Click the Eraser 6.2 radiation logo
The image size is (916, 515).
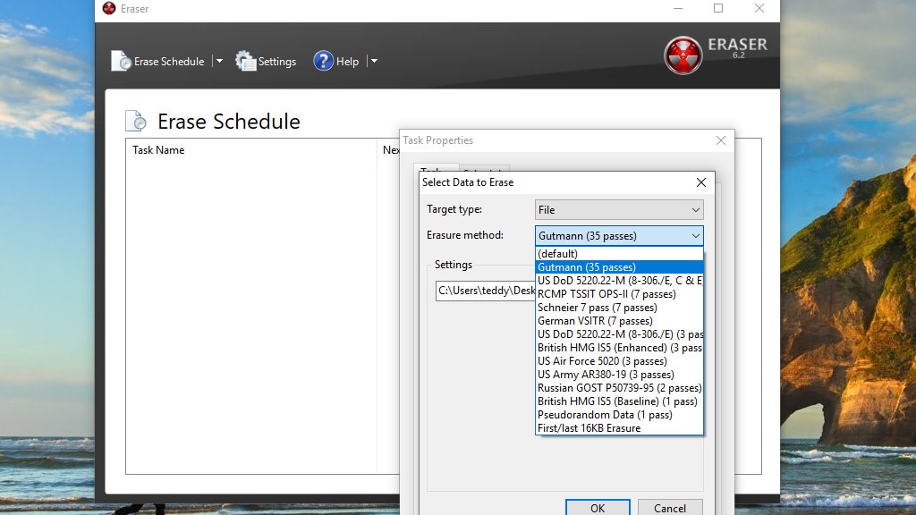(683, 55)
